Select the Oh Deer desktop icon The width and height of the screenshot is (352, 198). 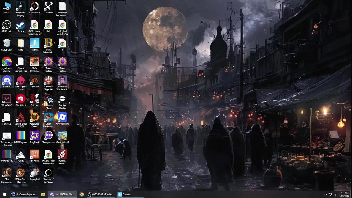48,8
